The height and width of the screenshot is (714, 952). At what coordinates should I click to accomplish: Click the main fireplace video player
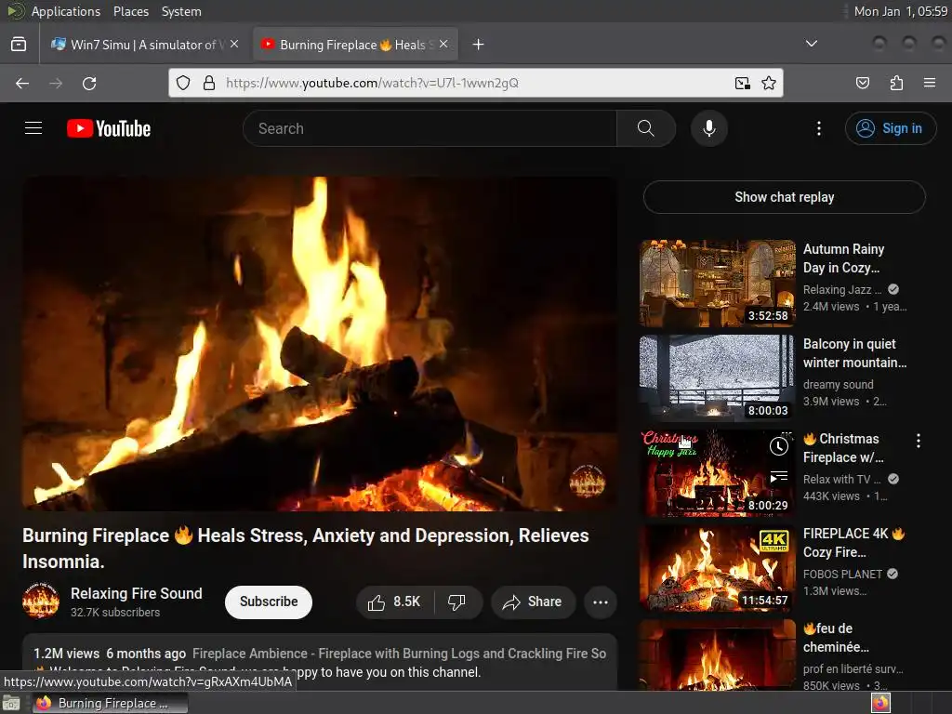point(320,344)
